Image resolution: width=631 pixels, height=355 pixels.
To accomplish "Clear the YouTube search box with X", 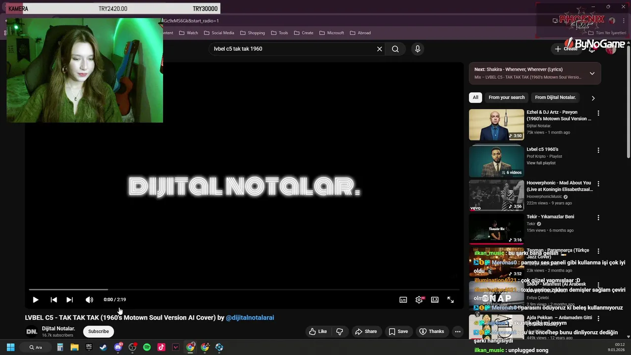I will pyautogui.click(x=380, y=49).
